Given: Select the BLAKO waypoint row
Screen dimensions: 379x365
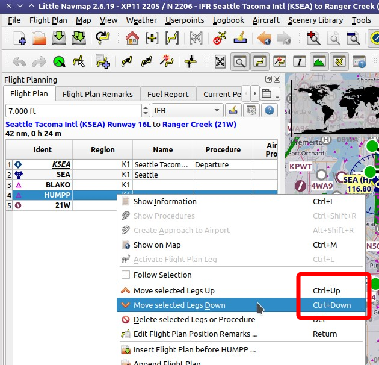Looking at the screenshot, I should [x=141, y=185].
